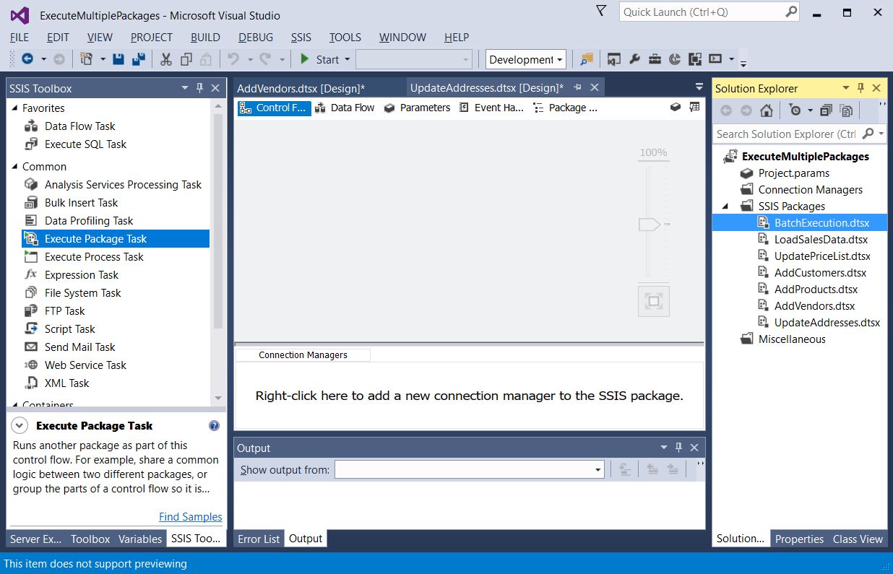Select FTP Task in toolbox
Screen dimensions: 893x574
click(116, 310)
